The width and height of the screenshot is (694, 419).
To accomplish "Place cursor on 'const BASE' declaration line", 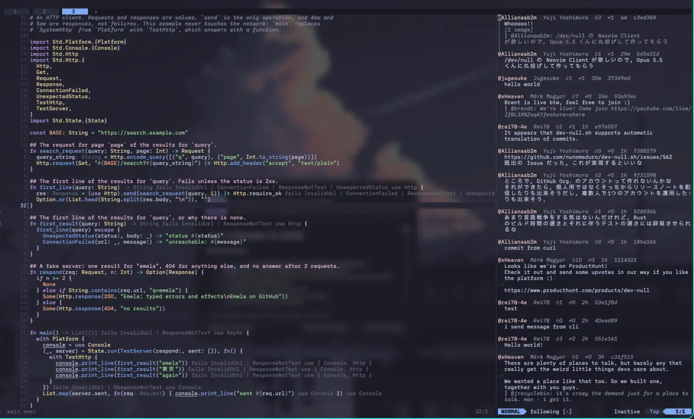I will click(108, 133).
